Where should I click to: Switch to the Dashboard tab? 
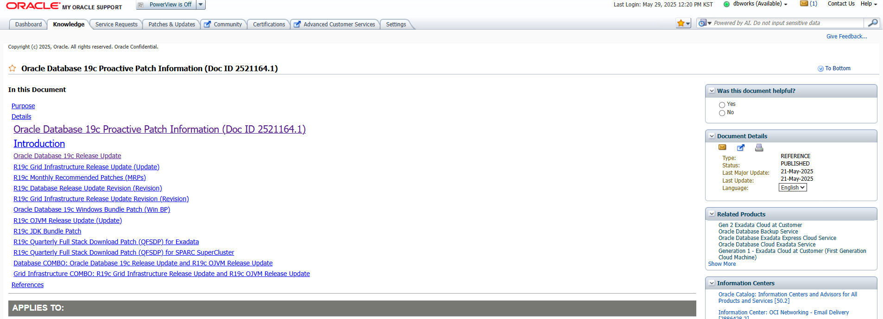28,25
